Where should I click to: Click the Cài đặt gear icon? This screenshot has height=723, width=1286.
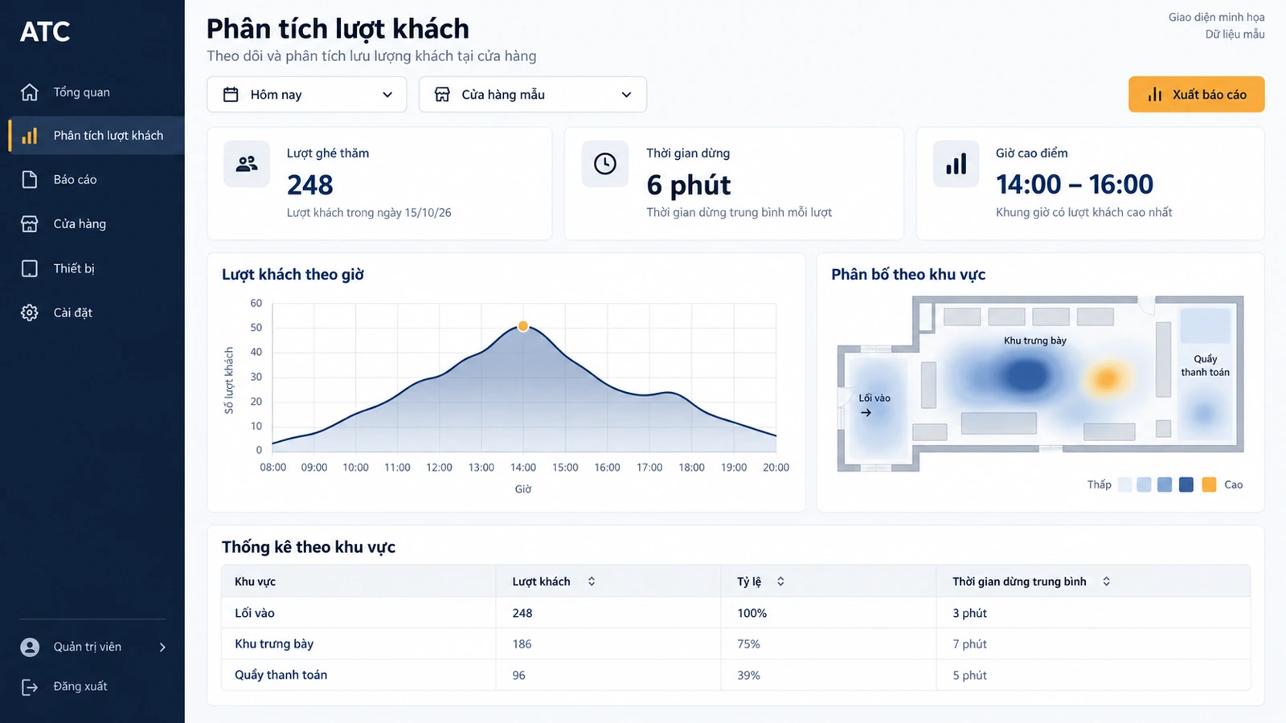[x=30, y=312]
